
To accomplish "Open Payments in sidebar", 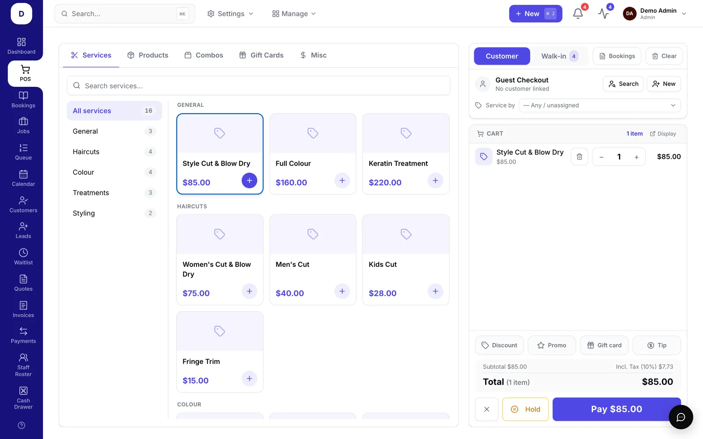I will 23,335.
